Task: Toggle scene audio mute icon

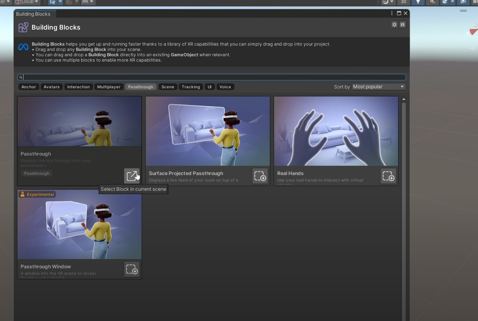Action: tap(432, 2)
